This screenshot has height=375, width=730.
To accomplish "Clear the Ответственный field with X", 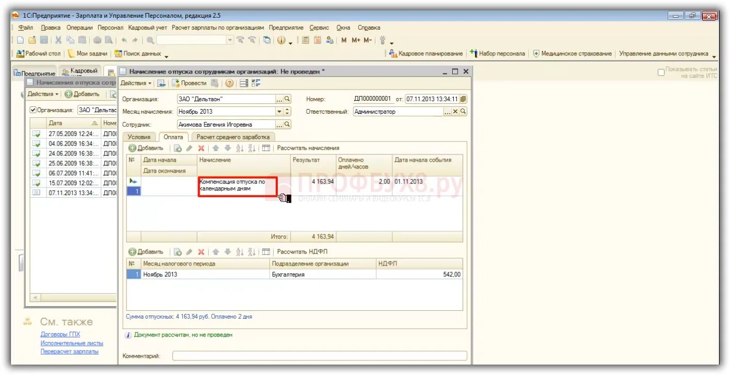I will click(x=455, y=112).
